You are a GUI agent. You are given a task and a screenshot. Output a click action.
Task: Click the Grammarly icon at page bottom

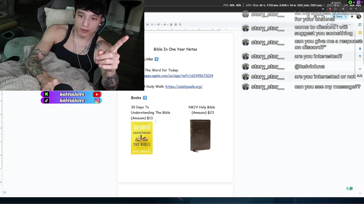[x=351, y=188]
